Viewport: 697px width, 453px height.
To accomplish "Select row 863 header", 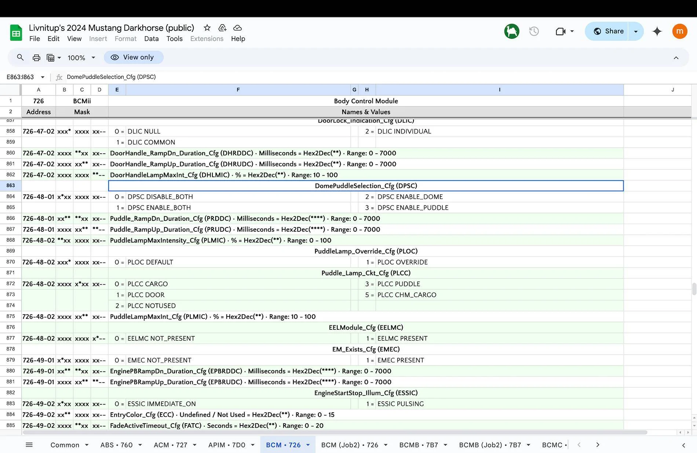I will tap(11, 186).
